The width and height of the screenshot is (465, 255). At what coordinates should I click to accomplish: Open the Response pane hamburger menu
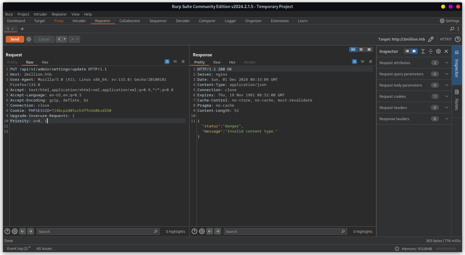[x=371, y=62]
